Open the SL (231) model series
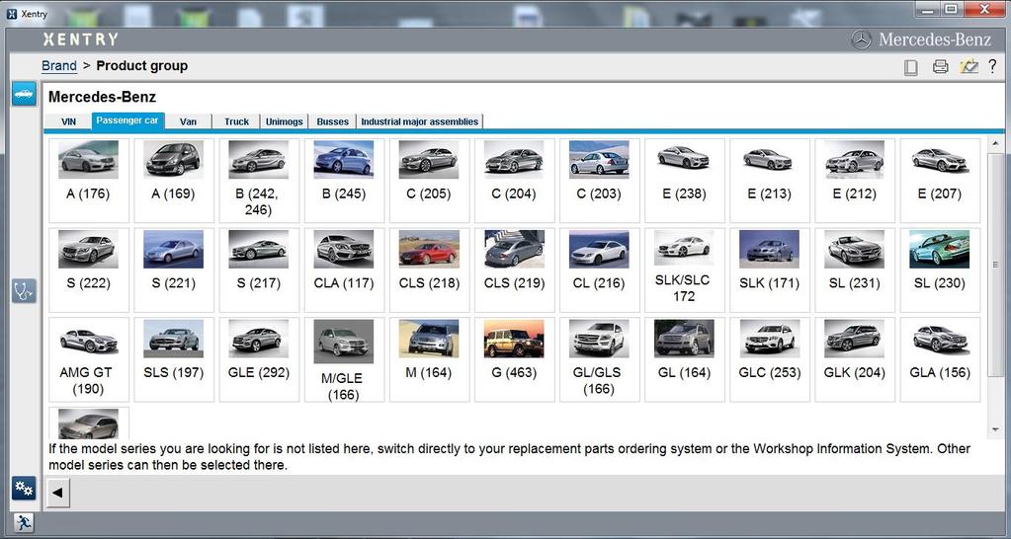 [854, 269]
